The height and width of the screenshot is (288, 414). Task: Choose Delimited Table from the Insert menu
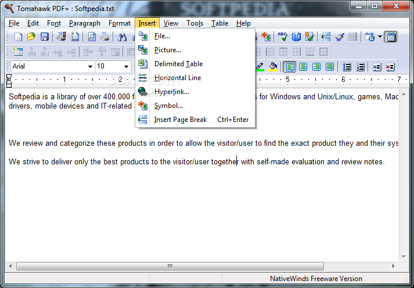tap(195, 64)
